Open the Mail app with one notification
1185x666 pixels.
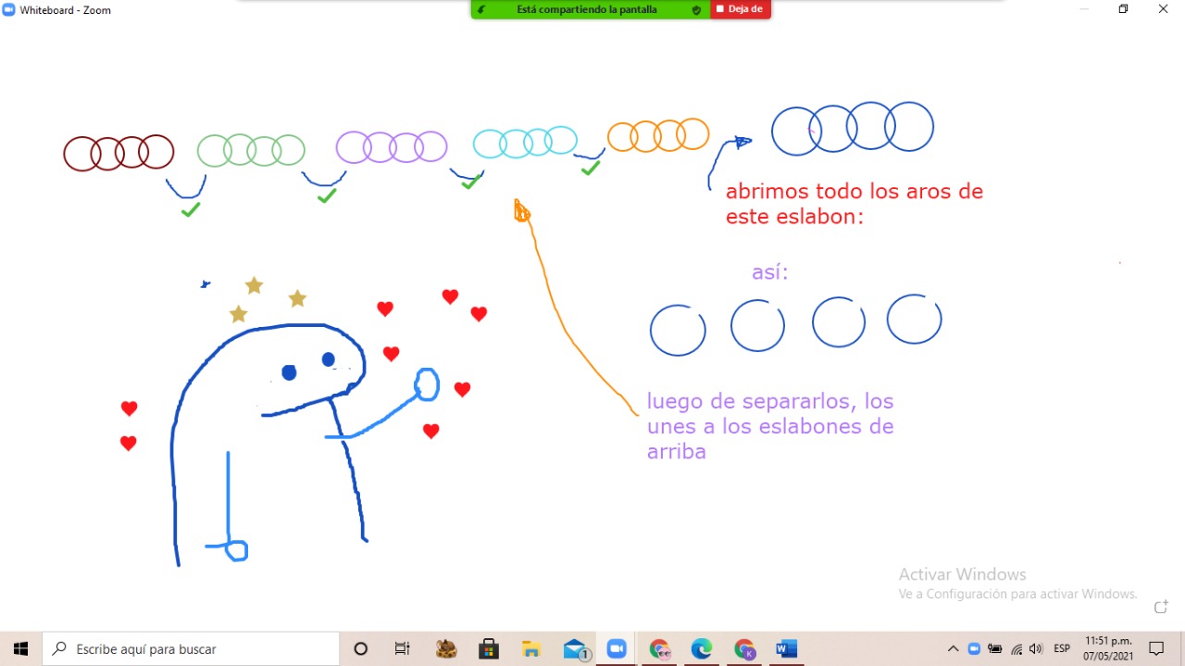[x=575, y=649]
